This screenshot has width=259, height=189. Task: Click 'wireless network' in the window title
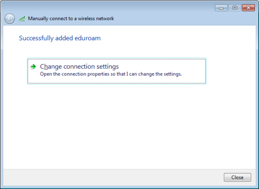coord(96,19)
